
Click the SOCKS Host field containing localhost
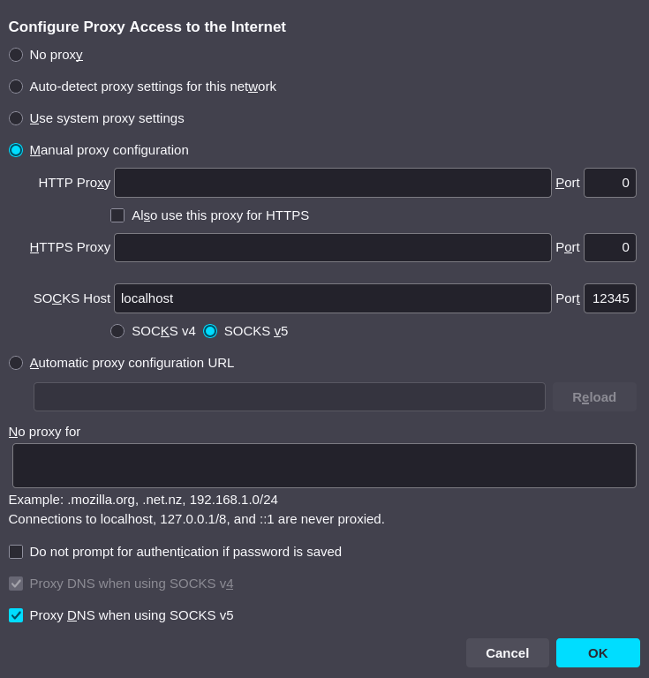(x=332, y=298)
